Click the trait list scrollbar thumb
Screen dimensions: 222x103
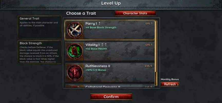[156, 46]
